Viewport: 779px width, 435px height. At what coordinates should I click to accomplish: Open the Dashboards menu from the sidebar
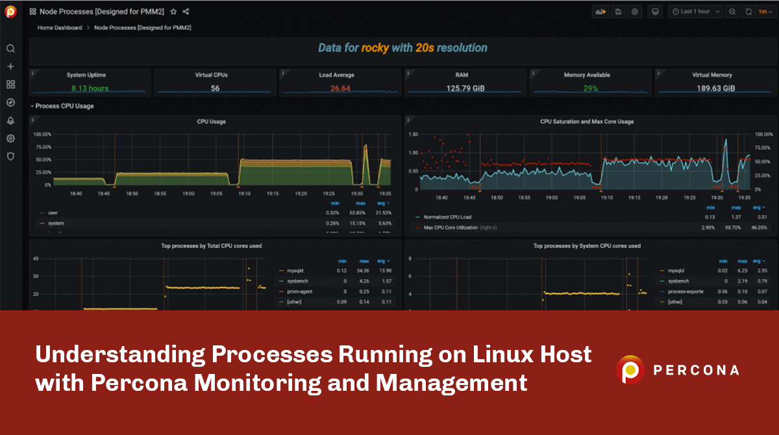[x=10, y=84]
